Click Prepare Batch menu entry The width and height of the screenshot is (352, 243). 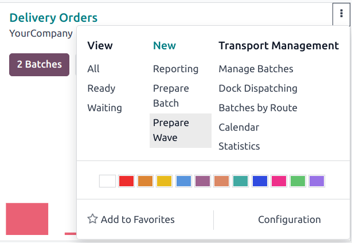171,96
